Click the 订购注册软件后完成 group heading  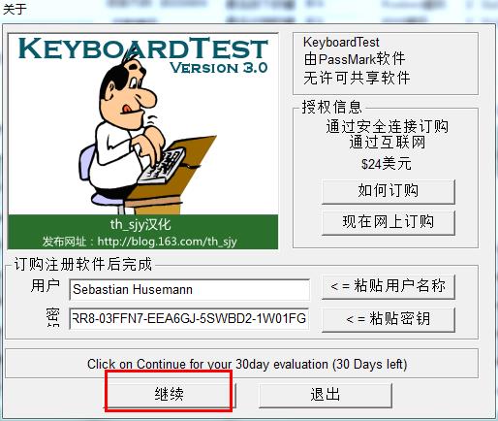(x=83, y=264)
